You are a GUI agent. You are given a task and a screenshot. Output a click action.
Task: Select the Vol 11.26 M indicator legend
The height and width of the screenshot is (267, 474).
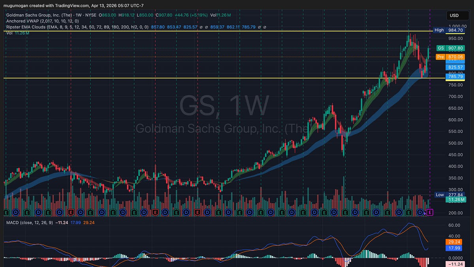(17, 33)
